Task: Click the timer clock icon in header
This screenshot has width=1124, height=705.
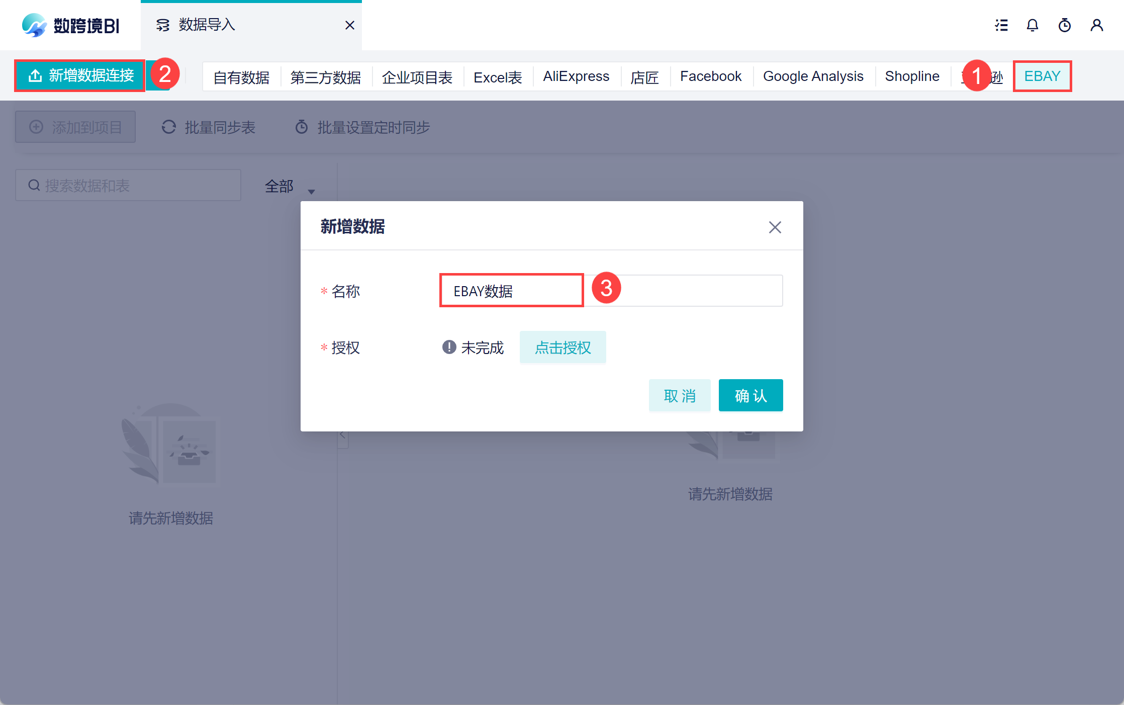Action: coord(1064,25)
